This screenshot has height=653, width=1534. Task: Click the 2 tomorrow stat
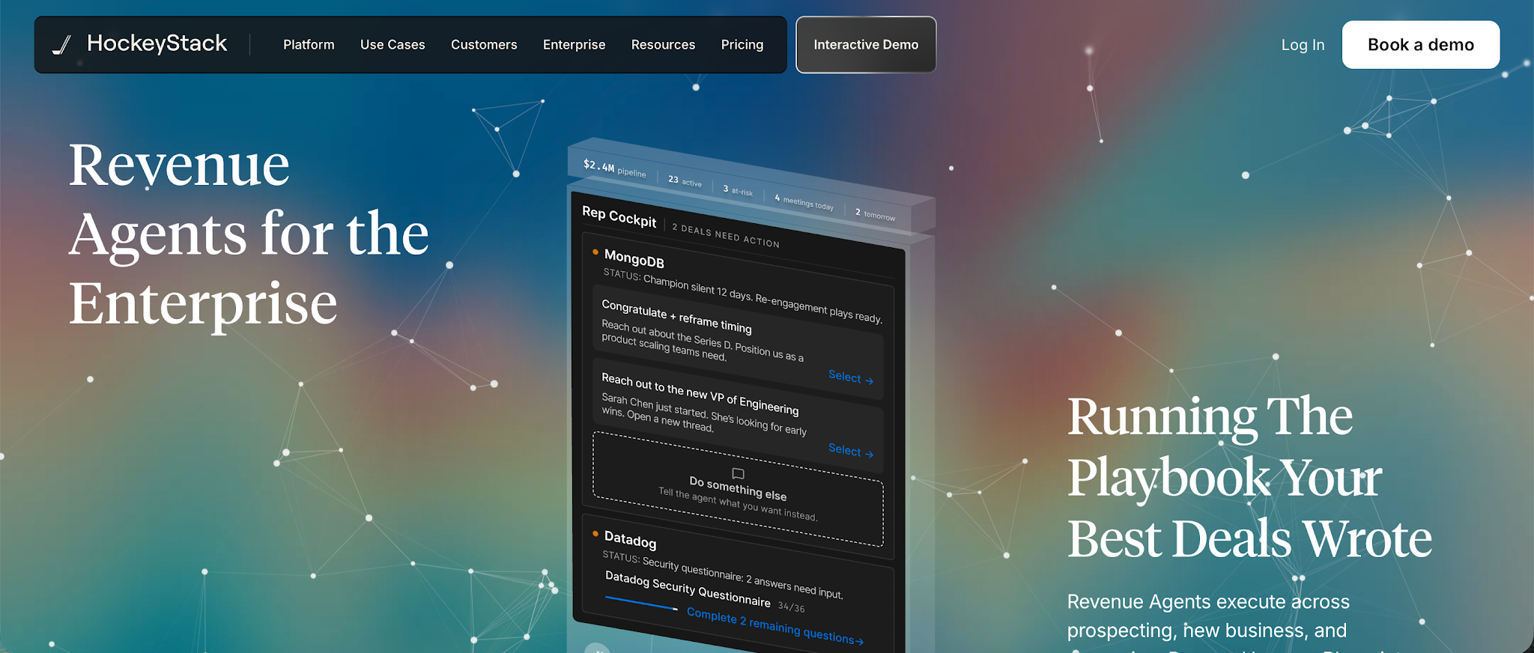click(875, 214)
